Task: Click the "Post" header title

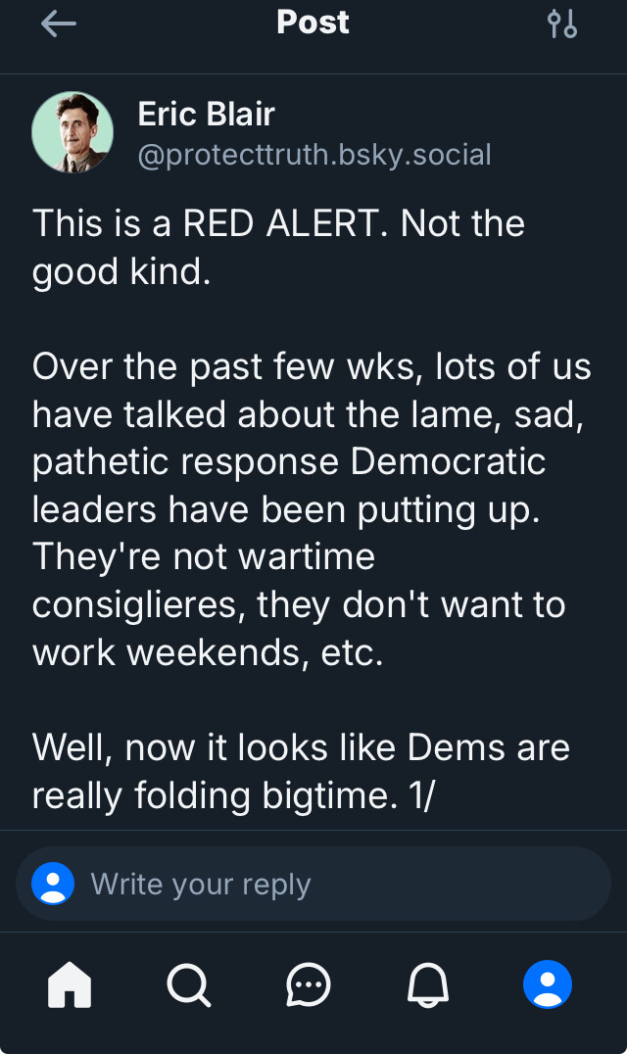Action: (x=313, y=23)
